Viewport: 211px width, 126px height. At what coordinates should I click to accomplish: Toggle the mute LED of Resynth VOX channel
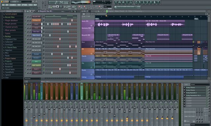click(26, 17)
